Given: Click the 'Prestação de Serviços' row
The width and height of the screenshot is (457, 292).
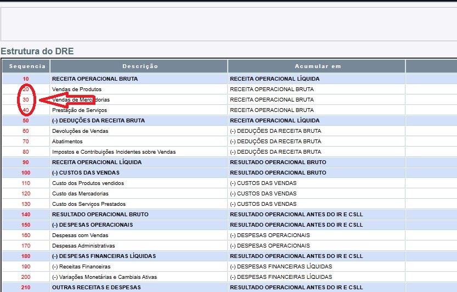Looking at the screenshot, I should pyautogui.click(x=79, y=110).
